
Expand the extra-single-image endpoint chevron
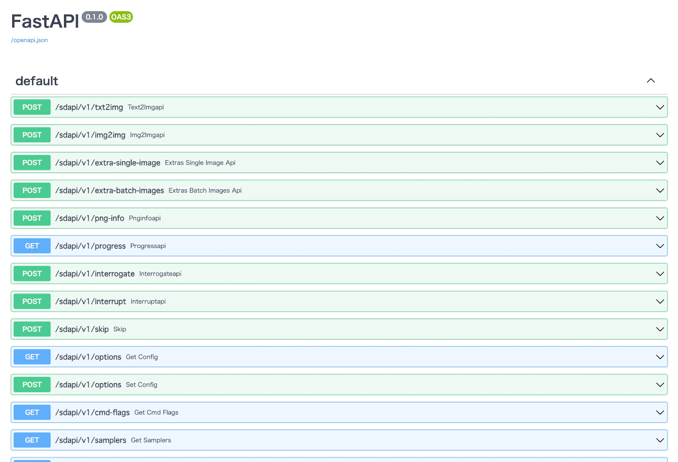660,163
